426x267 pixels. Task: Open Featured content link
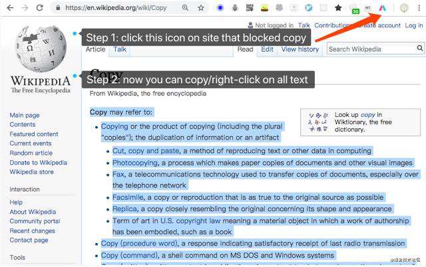pyautogui.click(x=34, y=134)
